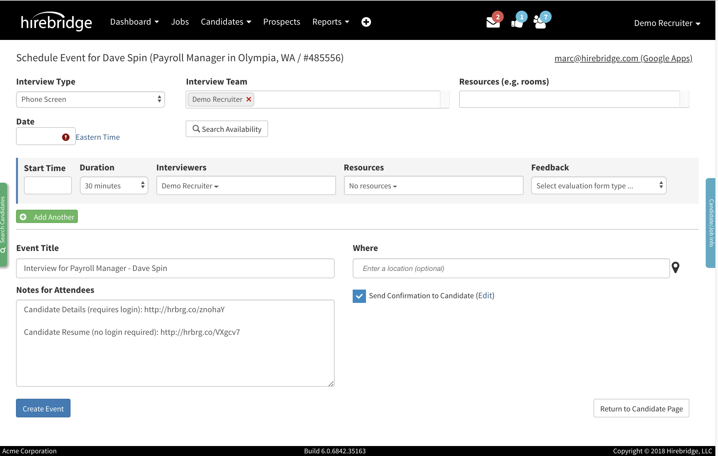The height and width of the screenshot is (456, 718).
Task: Change the Duration dropdown from 30 minutes
Action: 114,185
